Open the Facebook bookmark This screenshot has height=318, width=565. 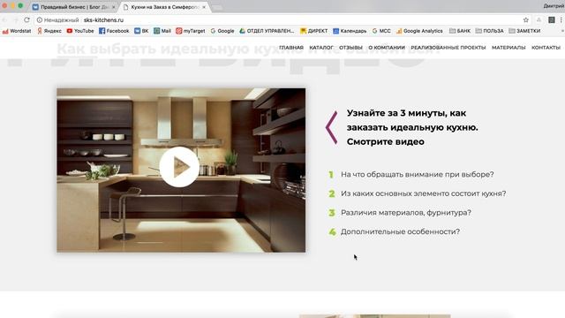click(114, 31)
